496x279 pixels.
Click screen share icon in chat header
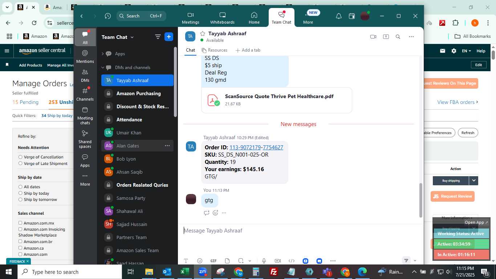pyautogui.click(x=386, y=37)
